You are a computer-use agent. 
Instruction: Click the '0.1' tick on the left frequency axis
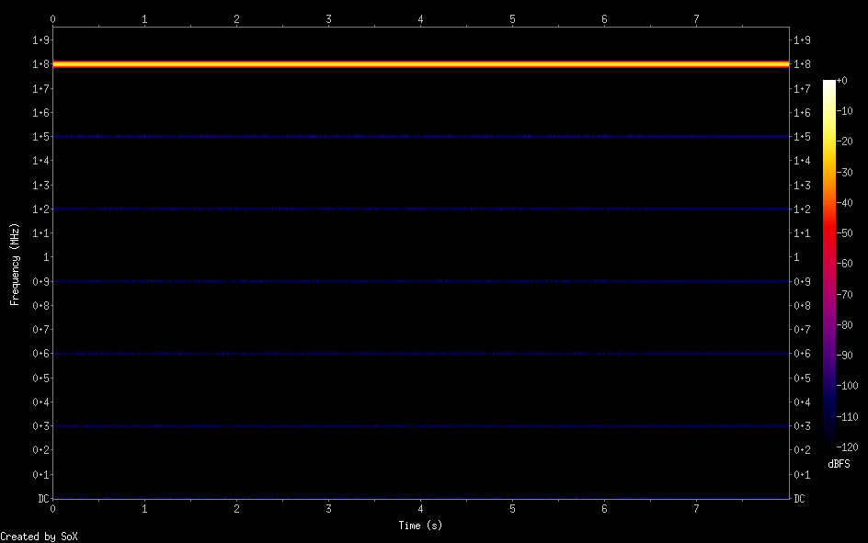(x=41, y=474)
